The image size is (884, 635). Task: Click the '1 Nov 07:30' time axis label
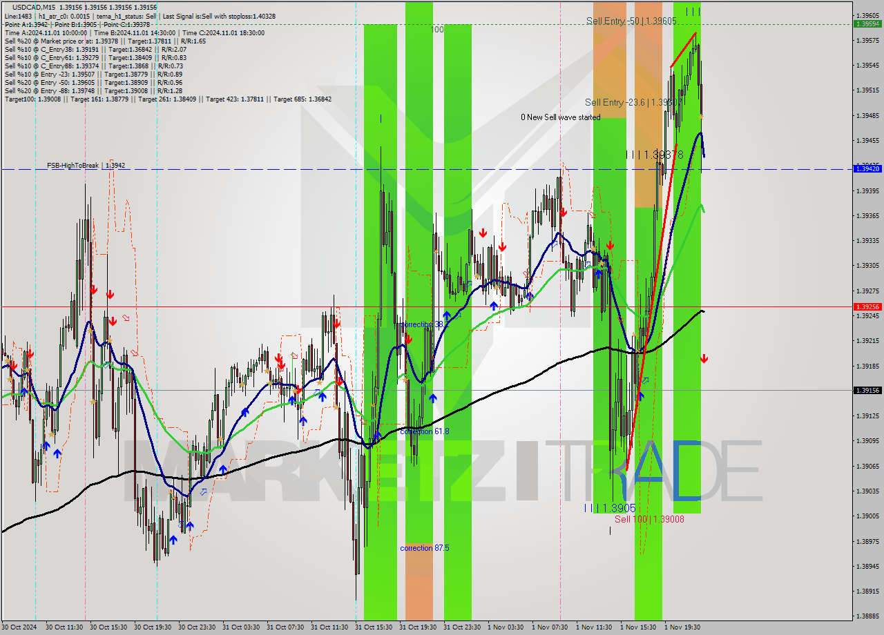550,627
